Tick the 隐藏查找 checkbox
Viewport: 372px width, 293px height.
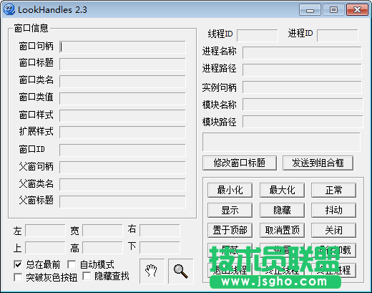point(87,276)
